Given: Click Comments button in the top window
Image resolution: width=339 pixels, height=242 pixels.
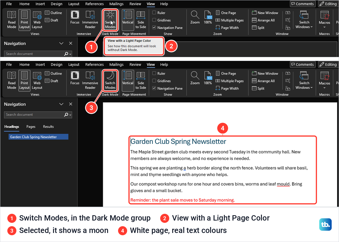Looking at the screenshot, I should click(x=303, y=4).
